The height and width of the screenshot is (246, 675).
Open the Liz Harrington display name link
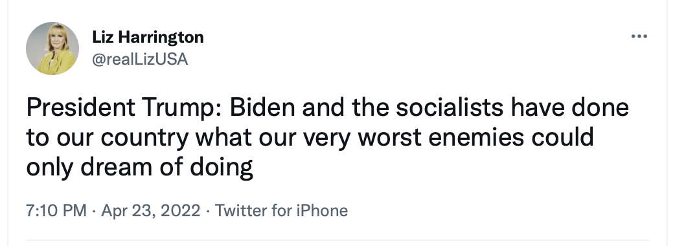coord(148,38)
